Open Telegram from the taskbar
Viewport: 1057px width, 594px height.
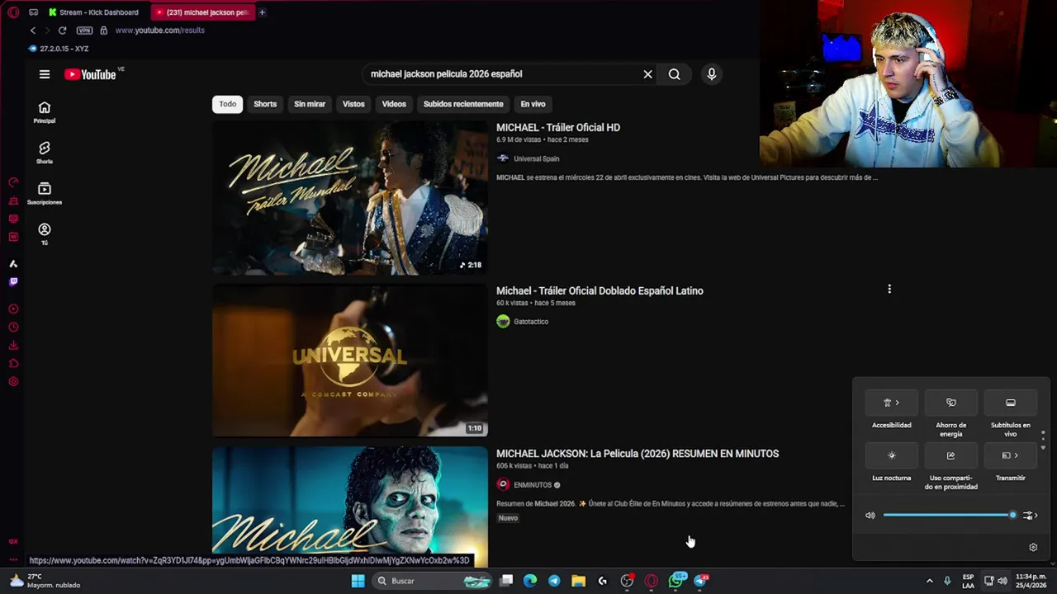[554, 581]
